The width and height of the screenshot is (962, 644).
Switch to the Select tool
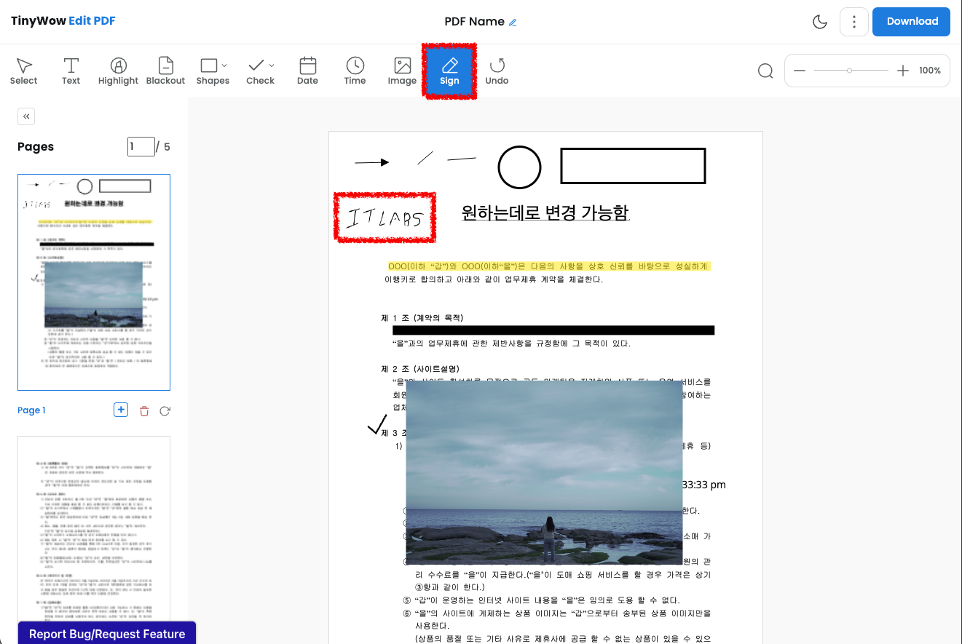[23, 71]
